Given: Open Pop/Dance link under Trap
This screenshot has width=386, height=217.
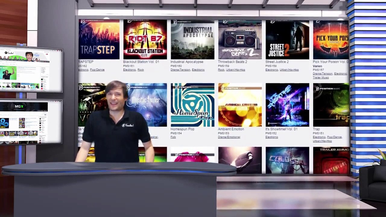Looking at the screenshot, I should tap(334, 137).
